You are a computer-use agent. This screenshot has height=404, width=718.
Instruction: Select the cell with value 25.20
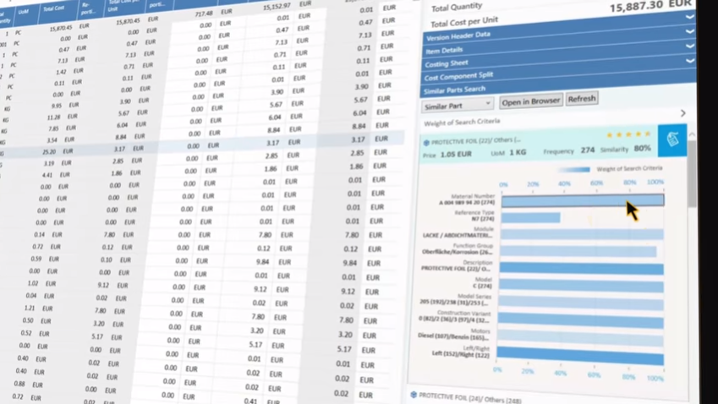pyautogui.click(x=48, y=151)
